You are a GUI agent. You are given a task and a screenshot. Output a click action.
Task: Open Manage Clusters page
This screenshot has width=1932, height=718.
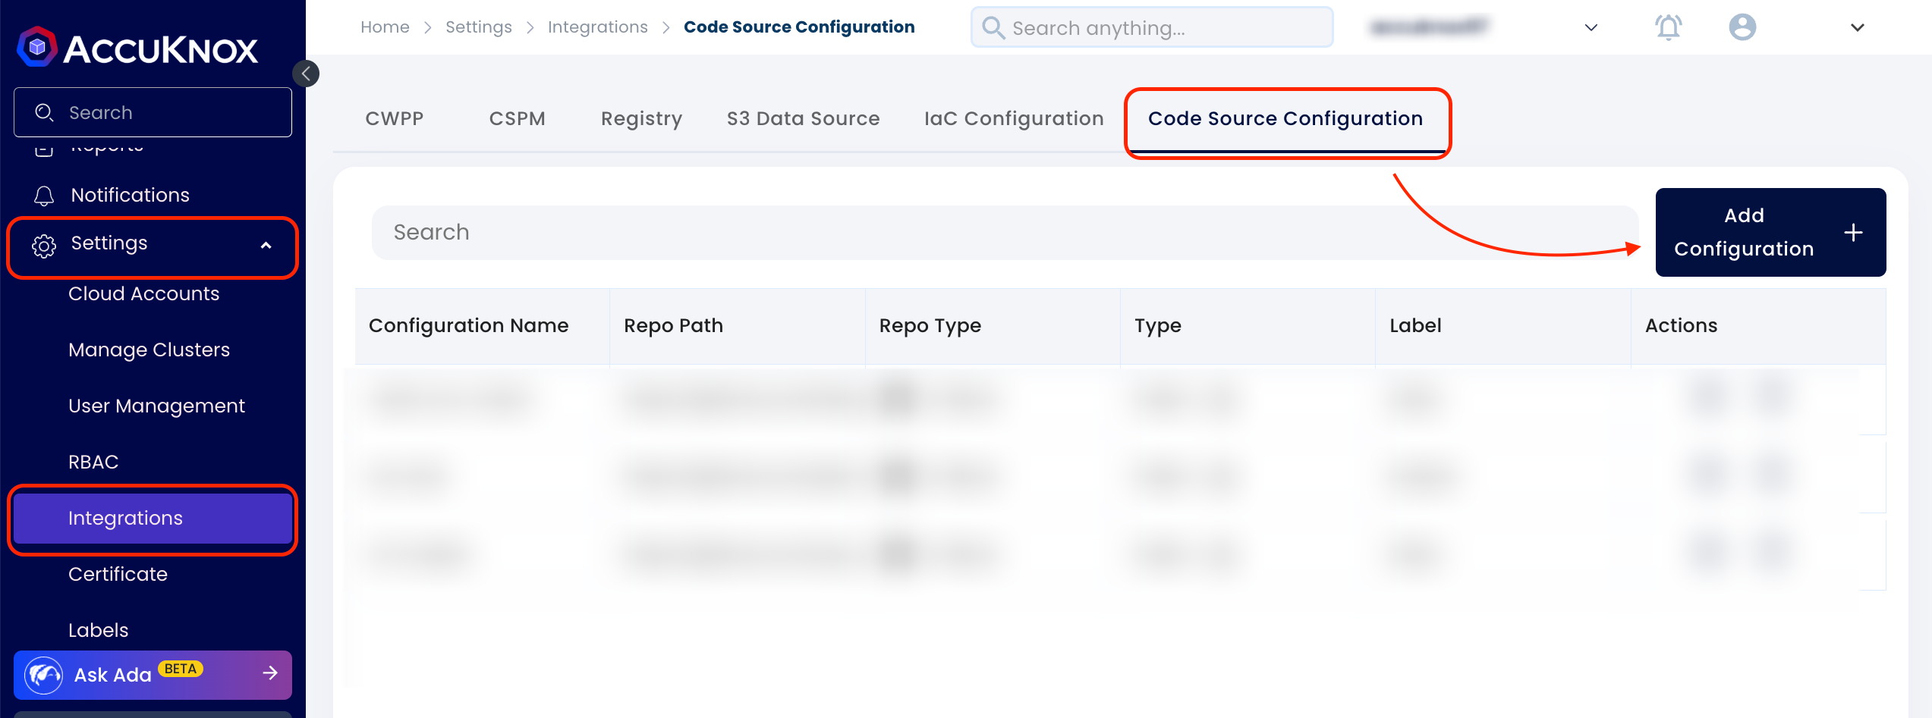(x=149, y=350)
